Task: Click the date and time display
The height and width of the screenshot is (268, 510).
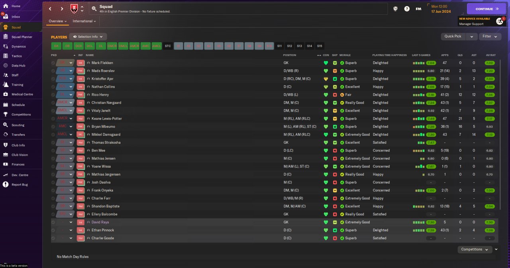Action: tap(441, 9)
